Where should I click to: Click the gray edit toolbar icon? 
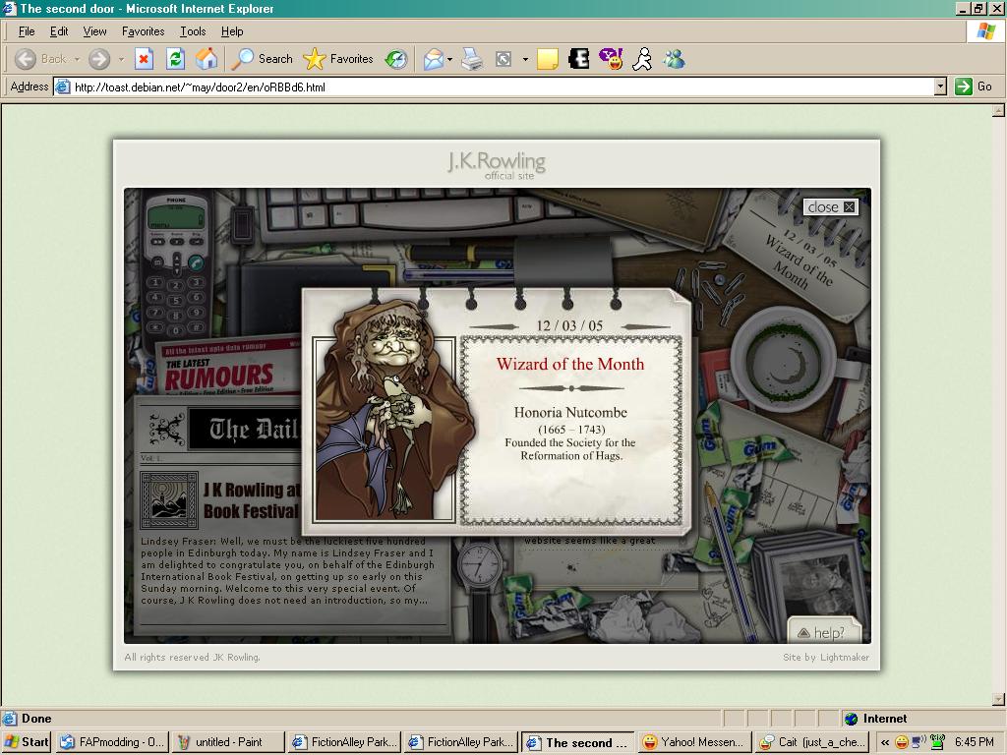503,60
